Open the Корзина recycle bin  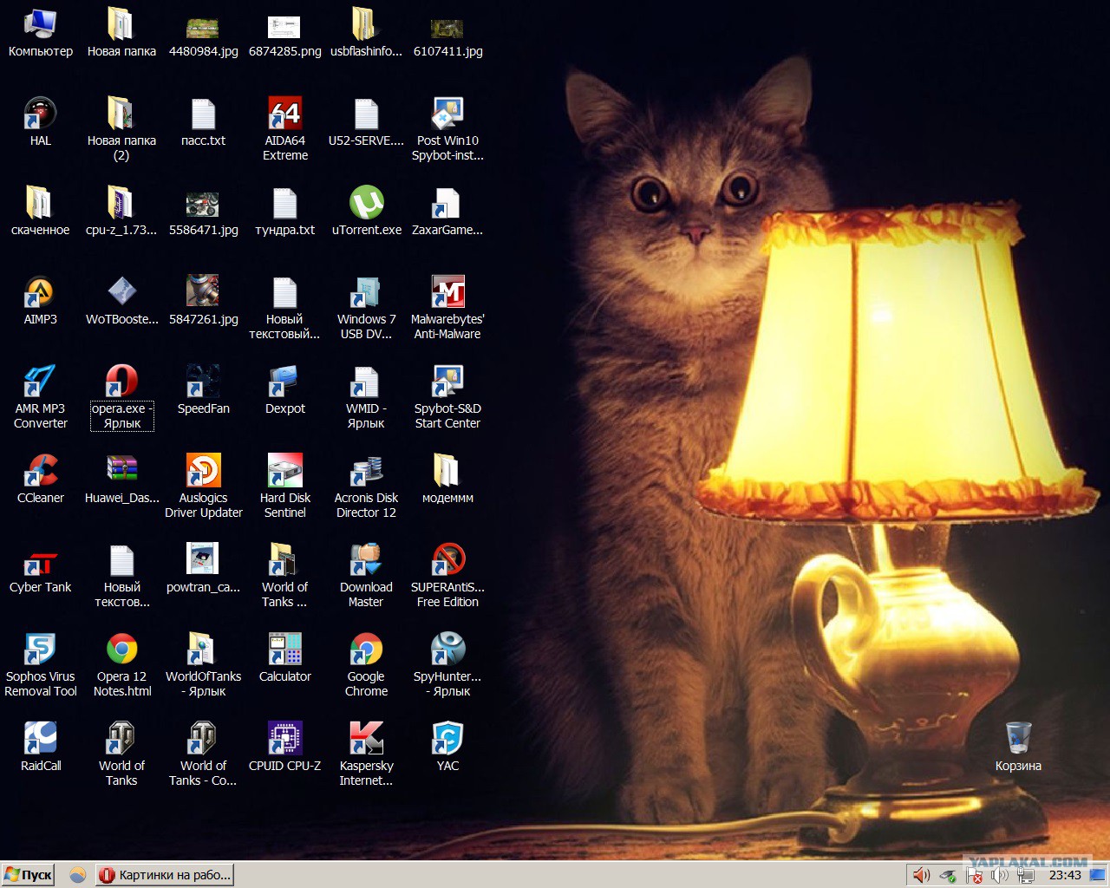click(x=1018, y=739)
